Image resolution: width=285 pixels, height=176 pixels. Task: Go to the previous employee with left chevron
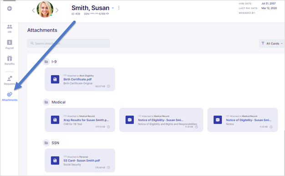(x=33, y=10)
